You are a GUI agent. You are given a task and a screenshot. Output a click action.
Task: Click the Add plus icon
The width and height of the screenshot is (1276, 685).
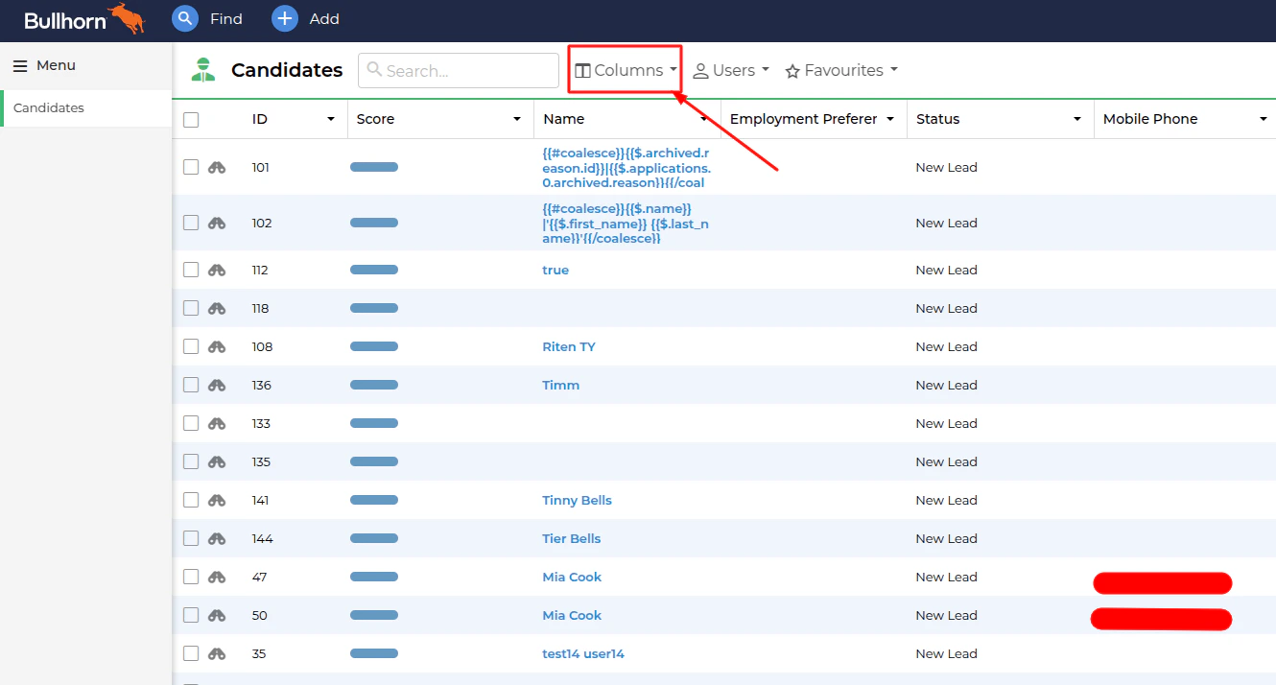click(285, 18)
